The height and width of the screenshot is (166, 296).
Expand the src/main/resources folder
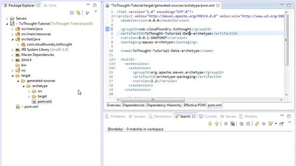click(12, 34)
